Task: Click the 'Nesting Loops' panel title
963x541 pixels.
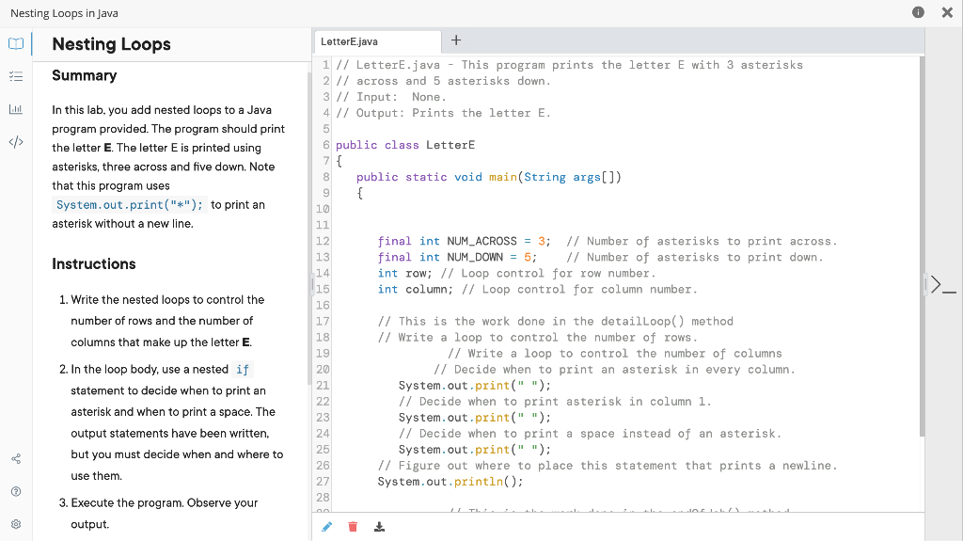Action: [111, 44]
